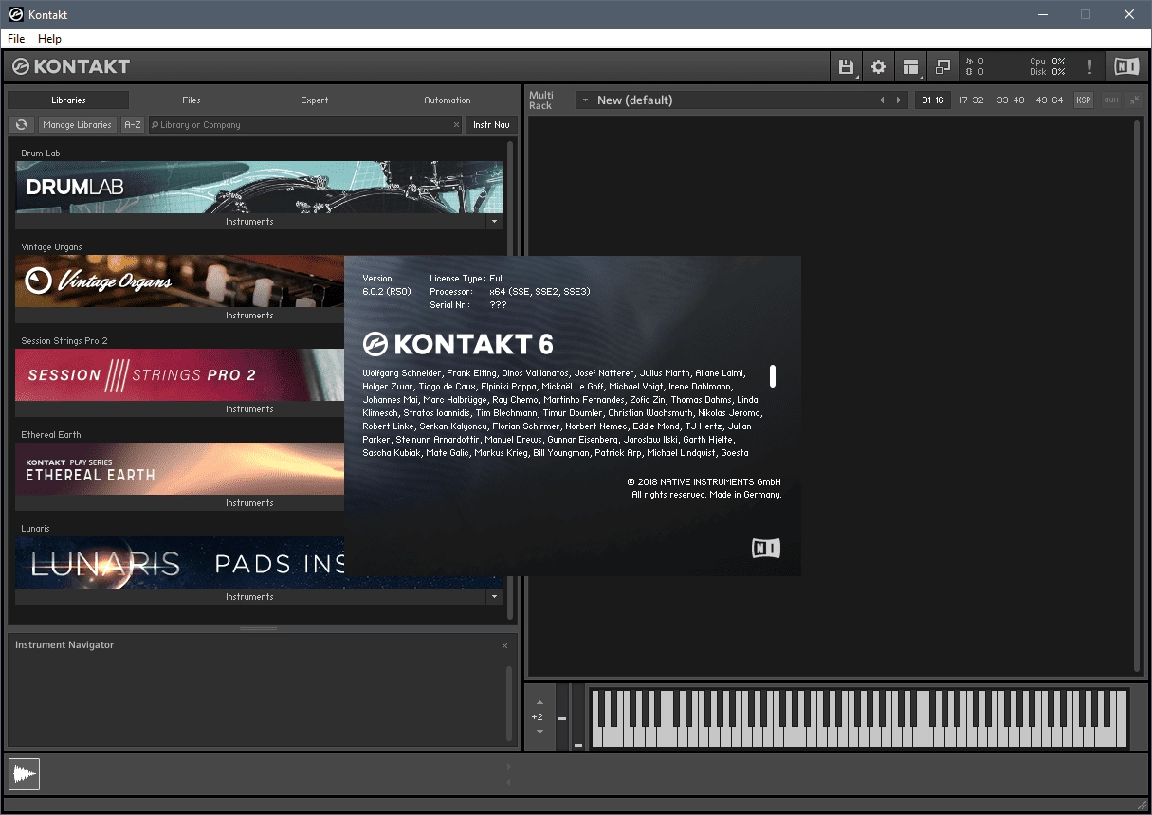Refresh the library list
1152x815 pixels.
[22, 124]
